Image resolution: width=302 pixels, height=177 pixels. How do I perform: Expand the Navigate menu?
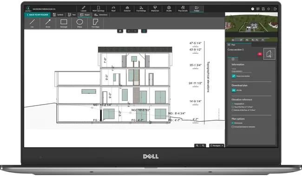(x=217, y=145)
